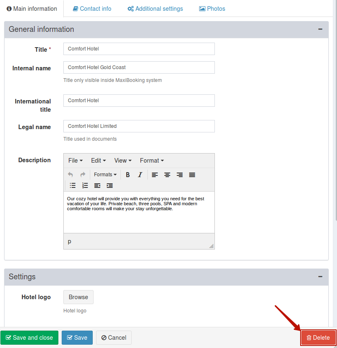Redo the edit in description editor

tap(83, 175)
